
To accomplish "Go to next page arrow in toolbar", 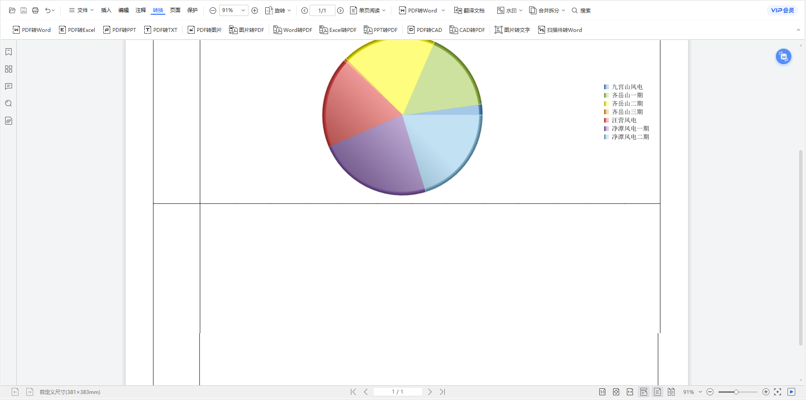I will pos(340,10).
